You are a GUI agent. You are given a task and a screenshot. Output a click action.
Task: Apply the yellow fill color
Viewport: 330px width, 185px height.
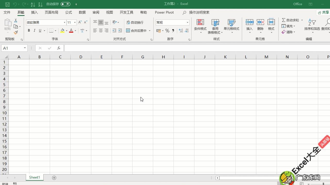62,31
